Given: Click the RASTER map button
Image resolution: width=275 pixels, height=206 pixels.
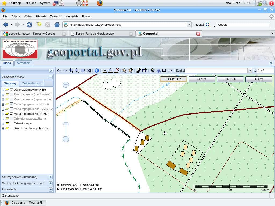Looking at the screenshot, I should (230, 79).
